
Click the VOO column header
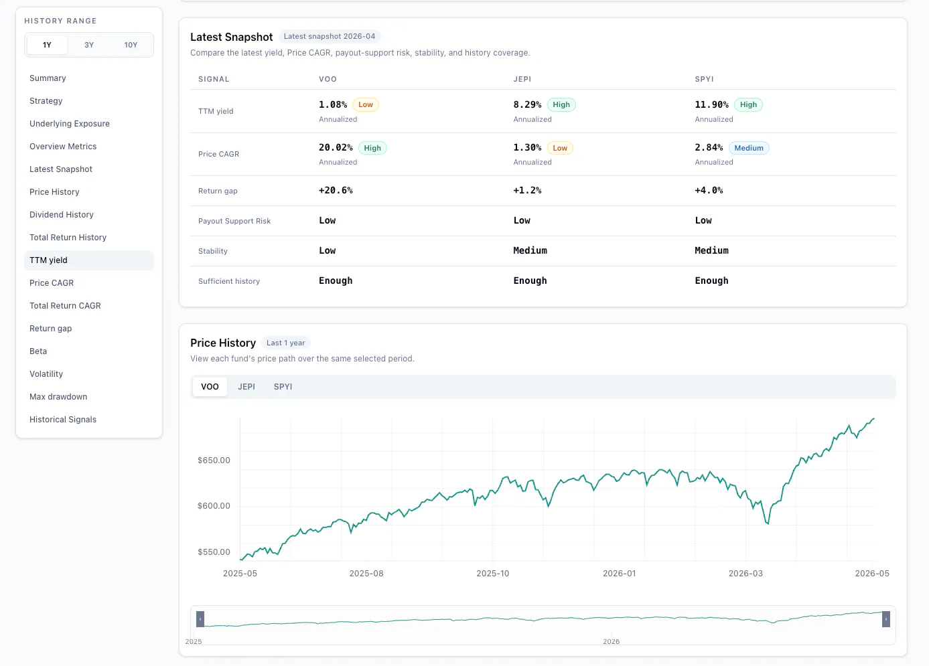click(x=328, y=79)
